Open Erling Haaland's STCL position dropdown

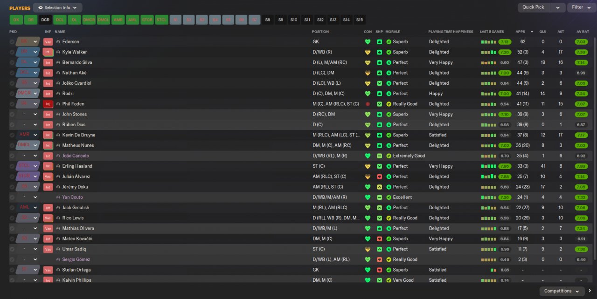[x=28, y=166]
